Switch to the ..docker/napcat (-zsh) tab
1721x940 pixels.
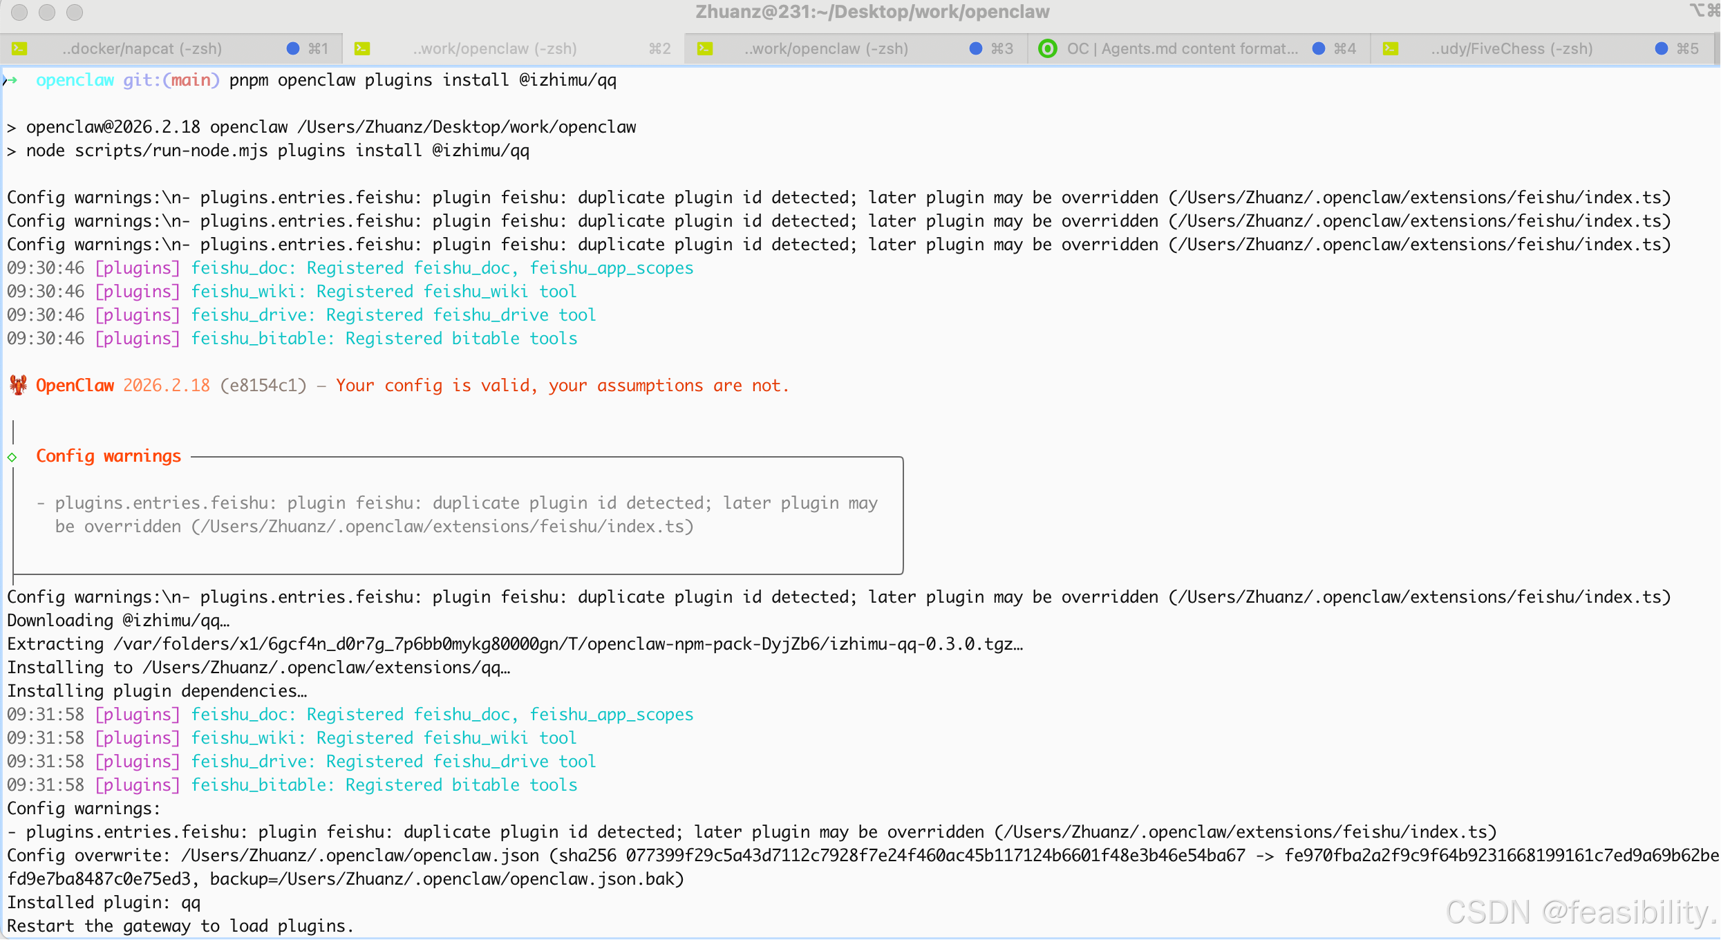click(142, 48)
